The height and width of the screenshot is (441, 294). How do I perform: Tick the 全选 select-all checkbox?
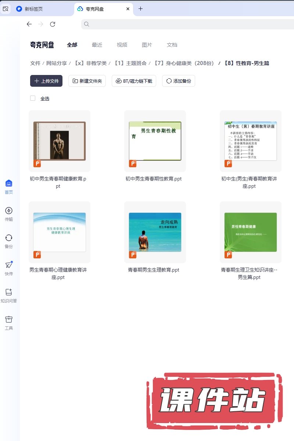(x=33, y=98)
